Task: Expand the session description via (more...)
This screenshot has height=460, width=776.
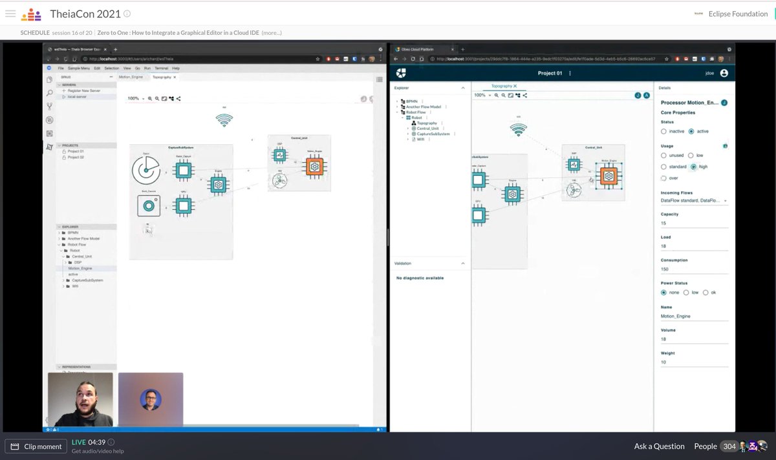Action: 272,33
